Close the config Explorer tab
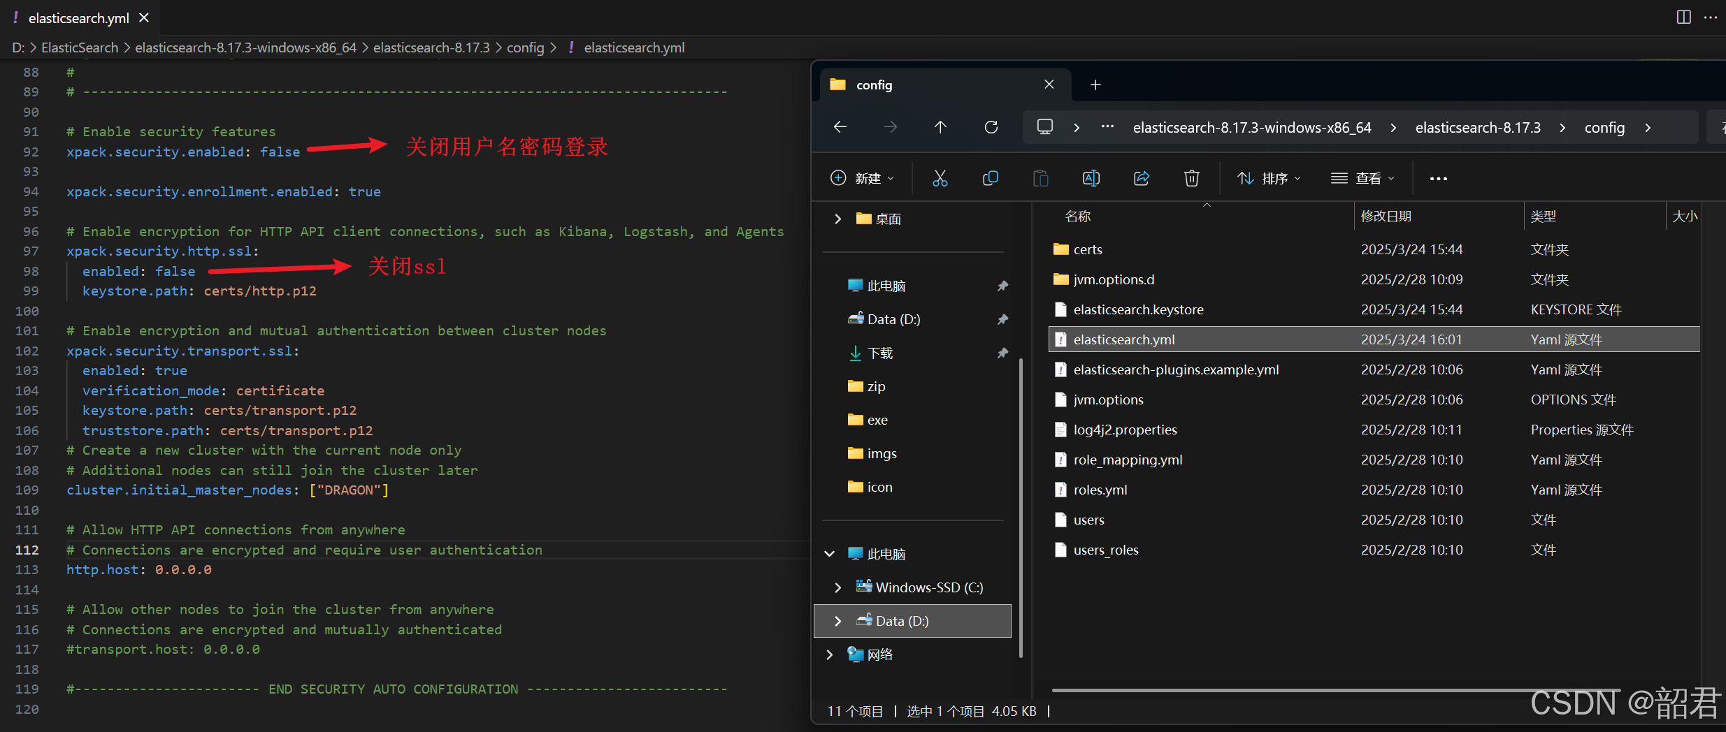Image resolution: width=1726 pixels, height=732 pixels. pyautogui.click(x=1049, y=85)
